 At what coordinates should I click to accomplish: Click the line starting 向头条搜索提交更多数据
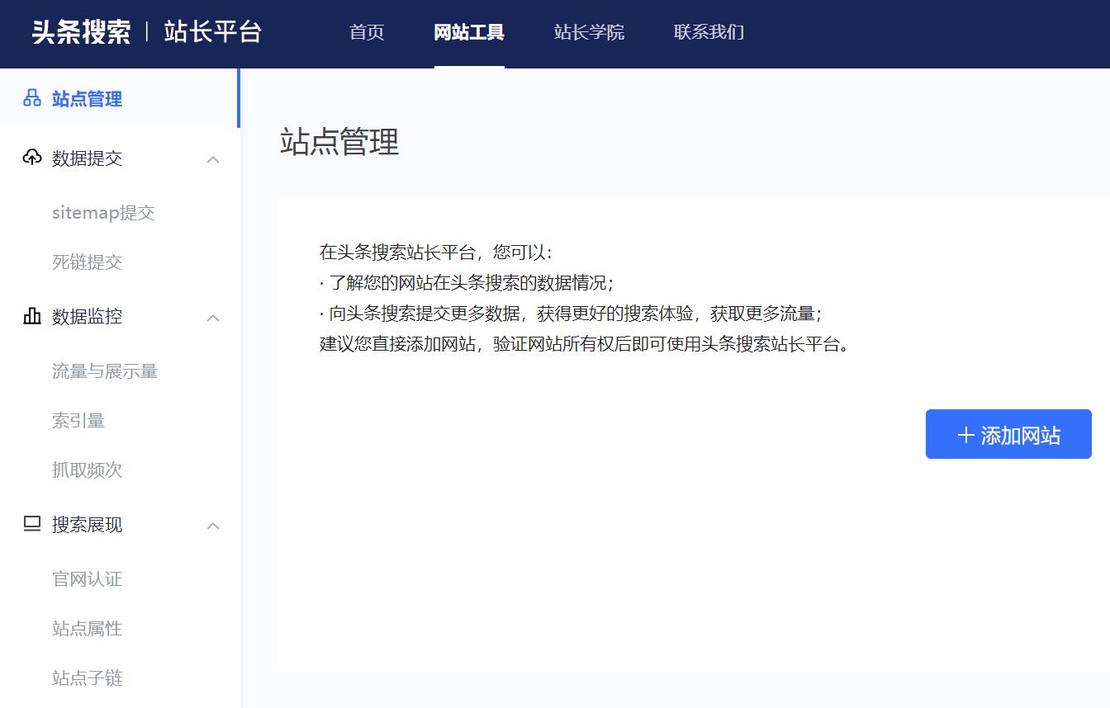pyautogui.click(x=571, y=314)
